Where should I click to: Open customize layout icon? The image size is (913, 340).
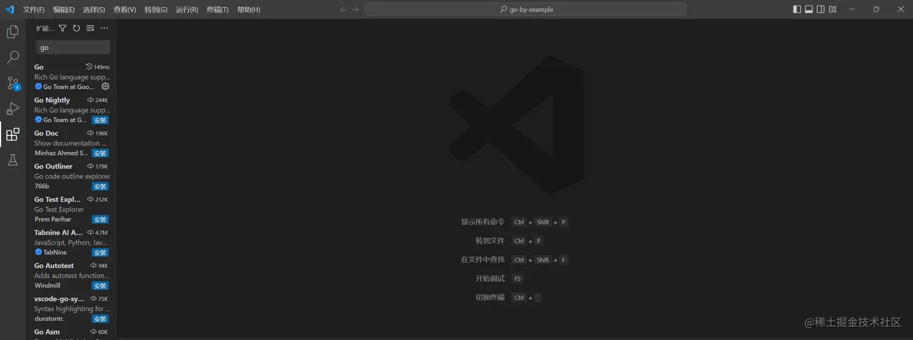click(x=833, y=9)
